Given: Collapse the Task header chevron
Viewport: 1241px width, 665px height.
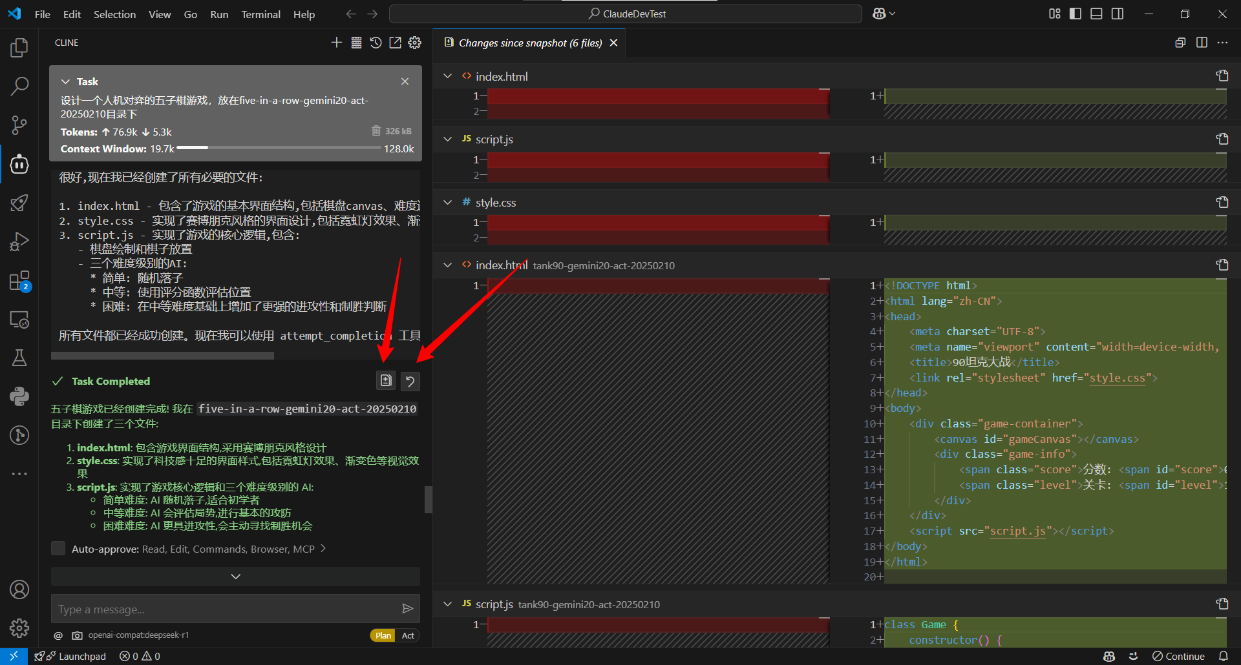Looking at the screenshot, I should (65, 81).
